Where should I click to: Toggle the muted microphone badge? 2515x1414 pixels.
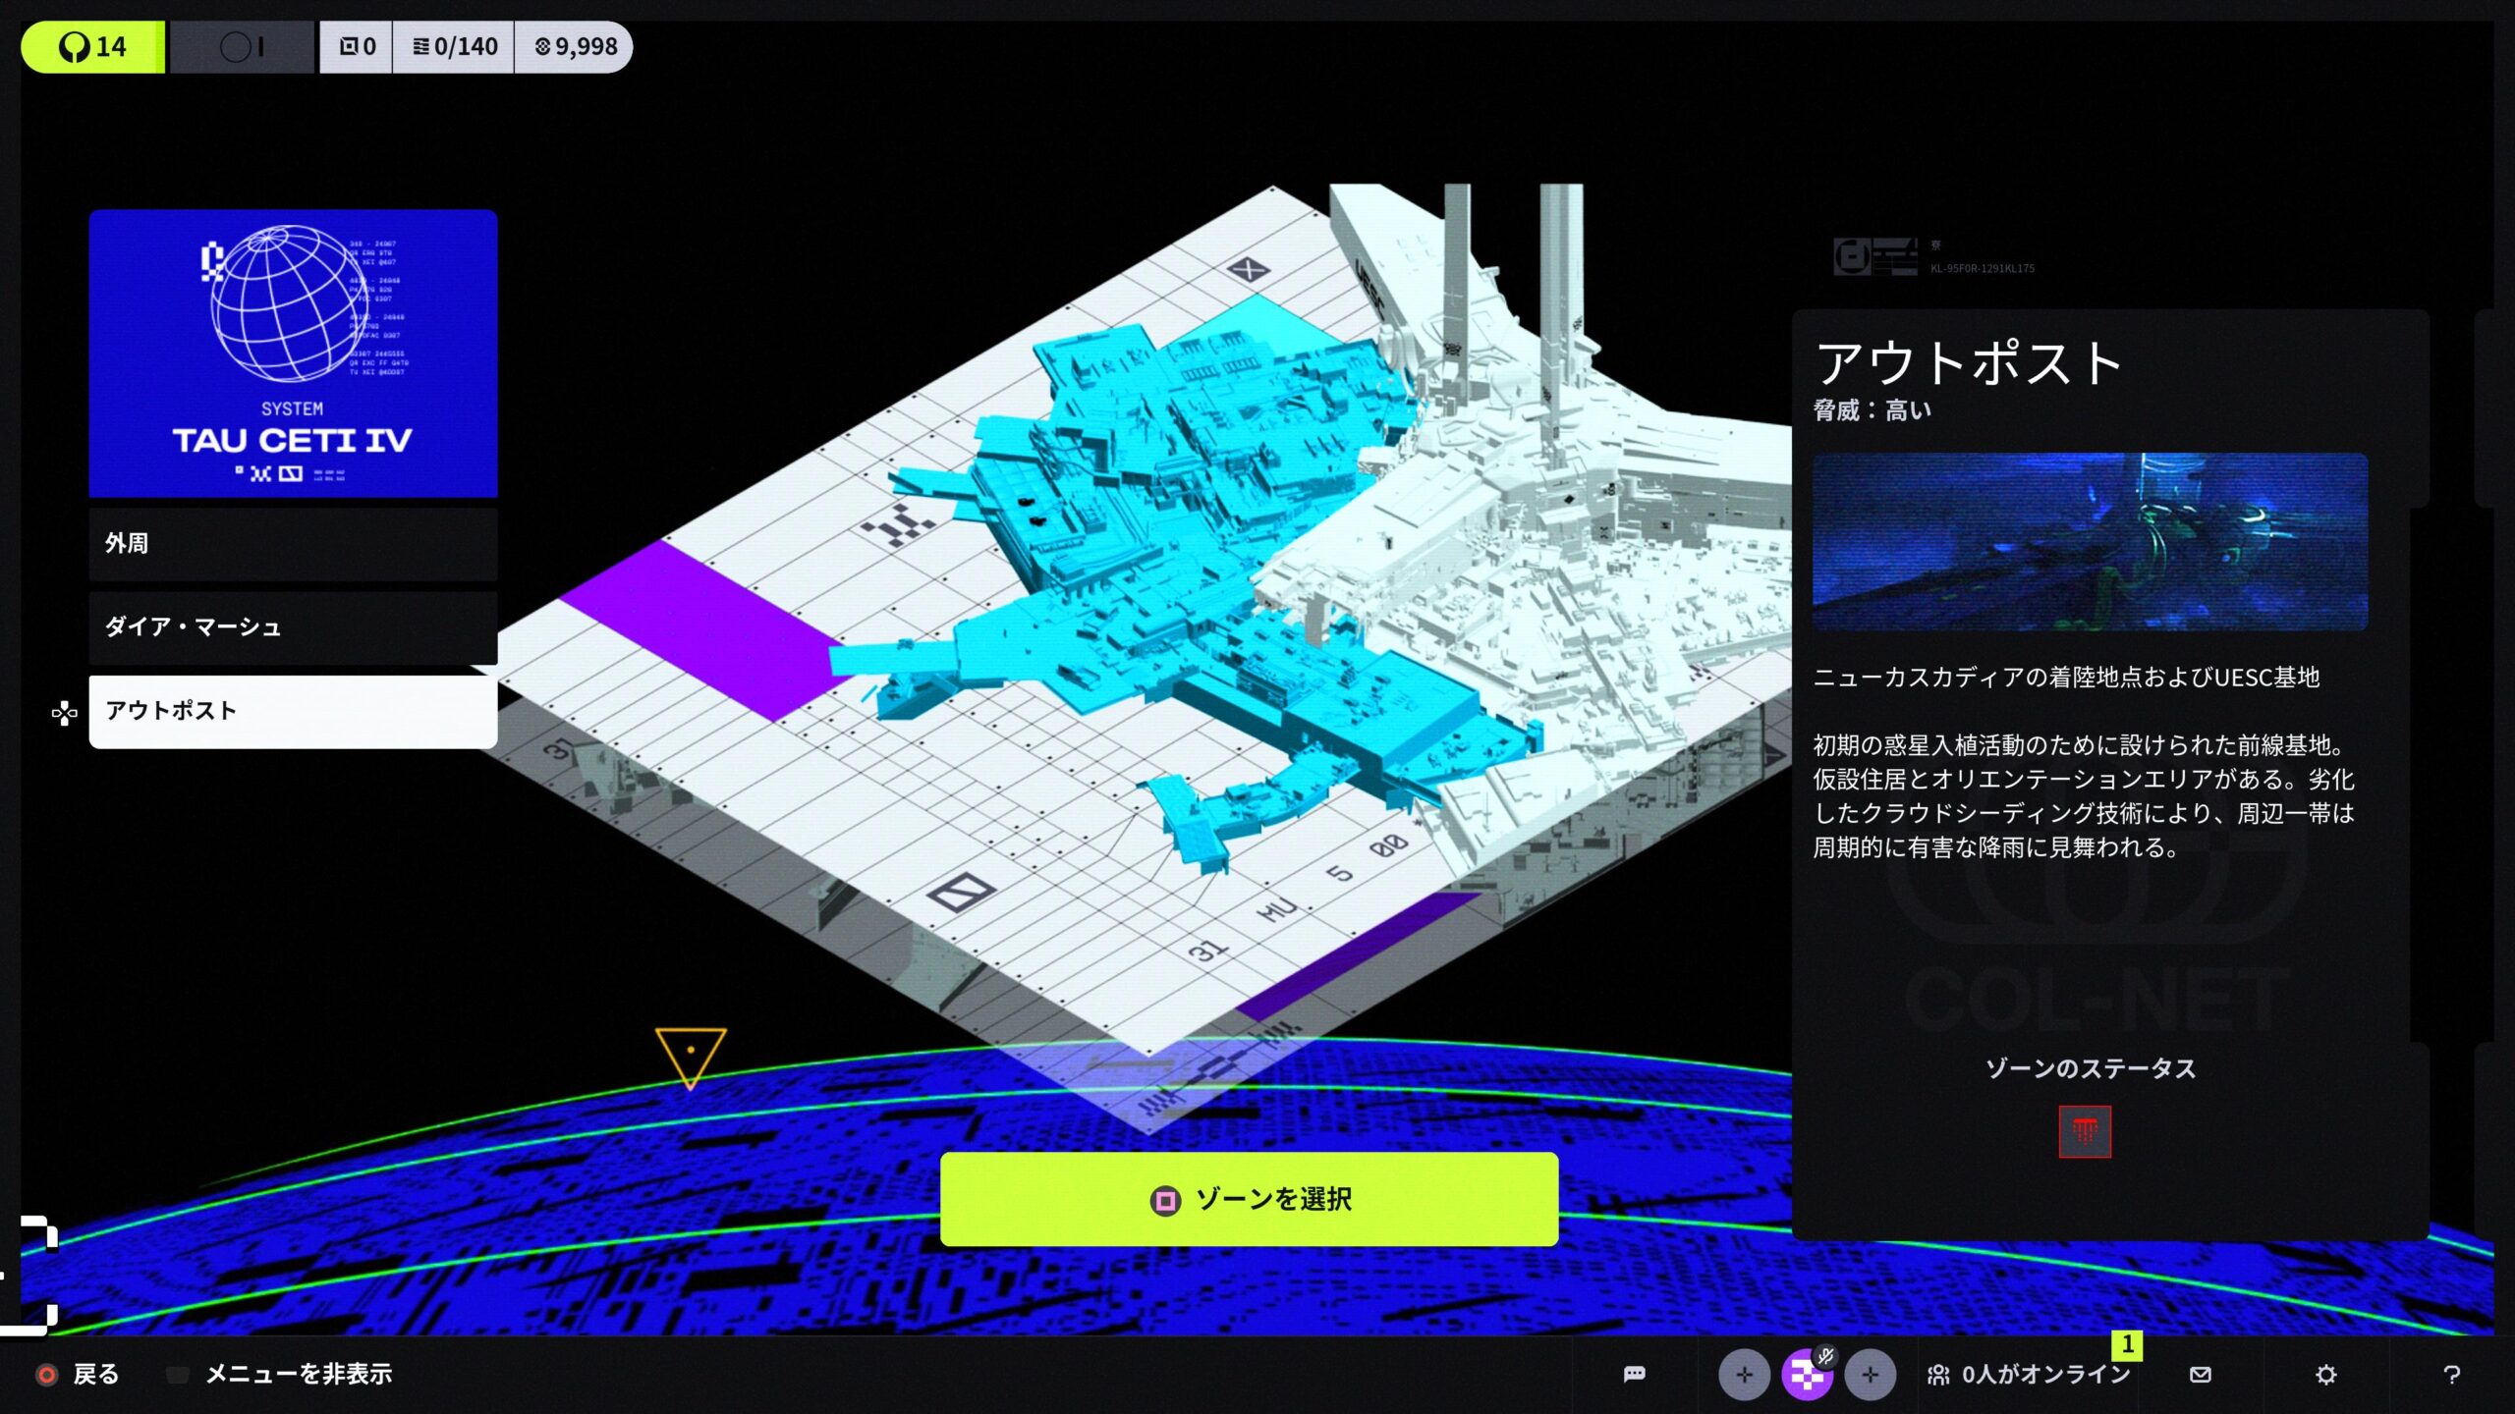pyautogui.click(x=1825, y=1356)
